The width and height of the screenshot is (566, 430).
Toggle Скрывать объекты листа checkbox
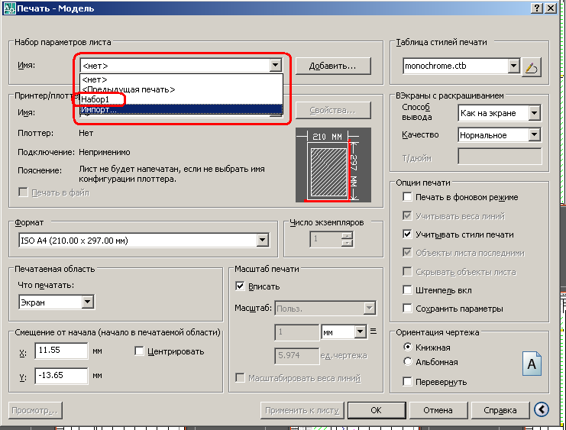click(407, 271)
